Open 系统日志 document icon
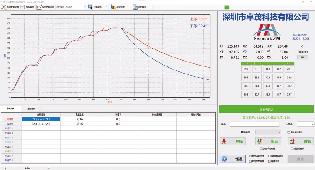This screenshot has width=315, height=170. click(x=135, y=7)
